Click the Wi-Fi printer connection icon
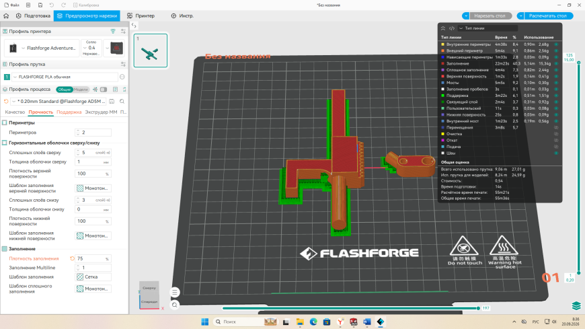Image resolution: width=585 pixels, height=329 pixels. (x=113, y=32)
